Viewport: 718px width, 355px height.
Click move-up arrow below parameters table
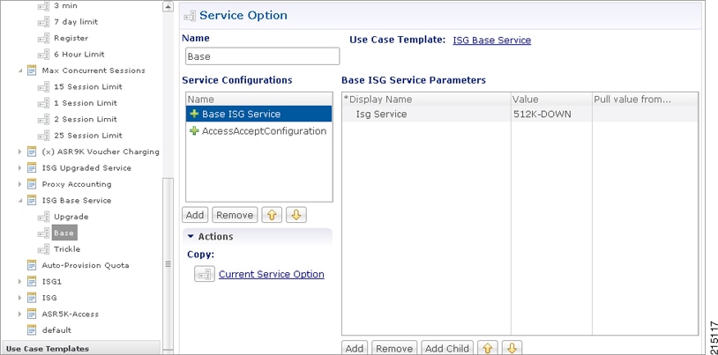[x=488, y=349]
